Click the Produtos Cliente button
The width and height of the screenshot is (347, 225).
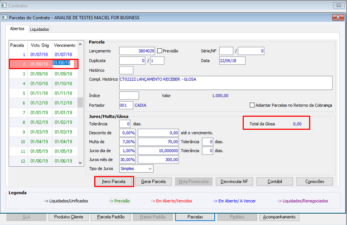[68, 217]
